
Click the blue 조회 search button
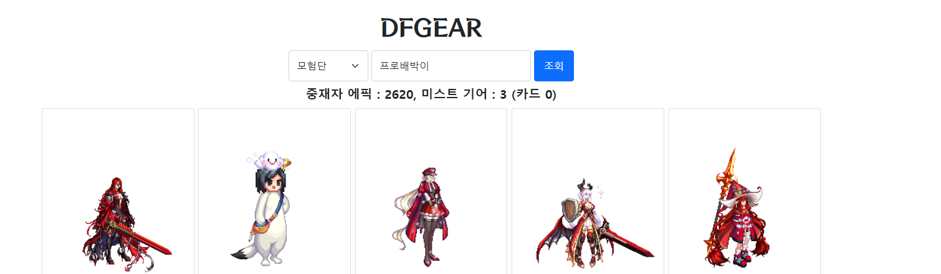(554, 66)
